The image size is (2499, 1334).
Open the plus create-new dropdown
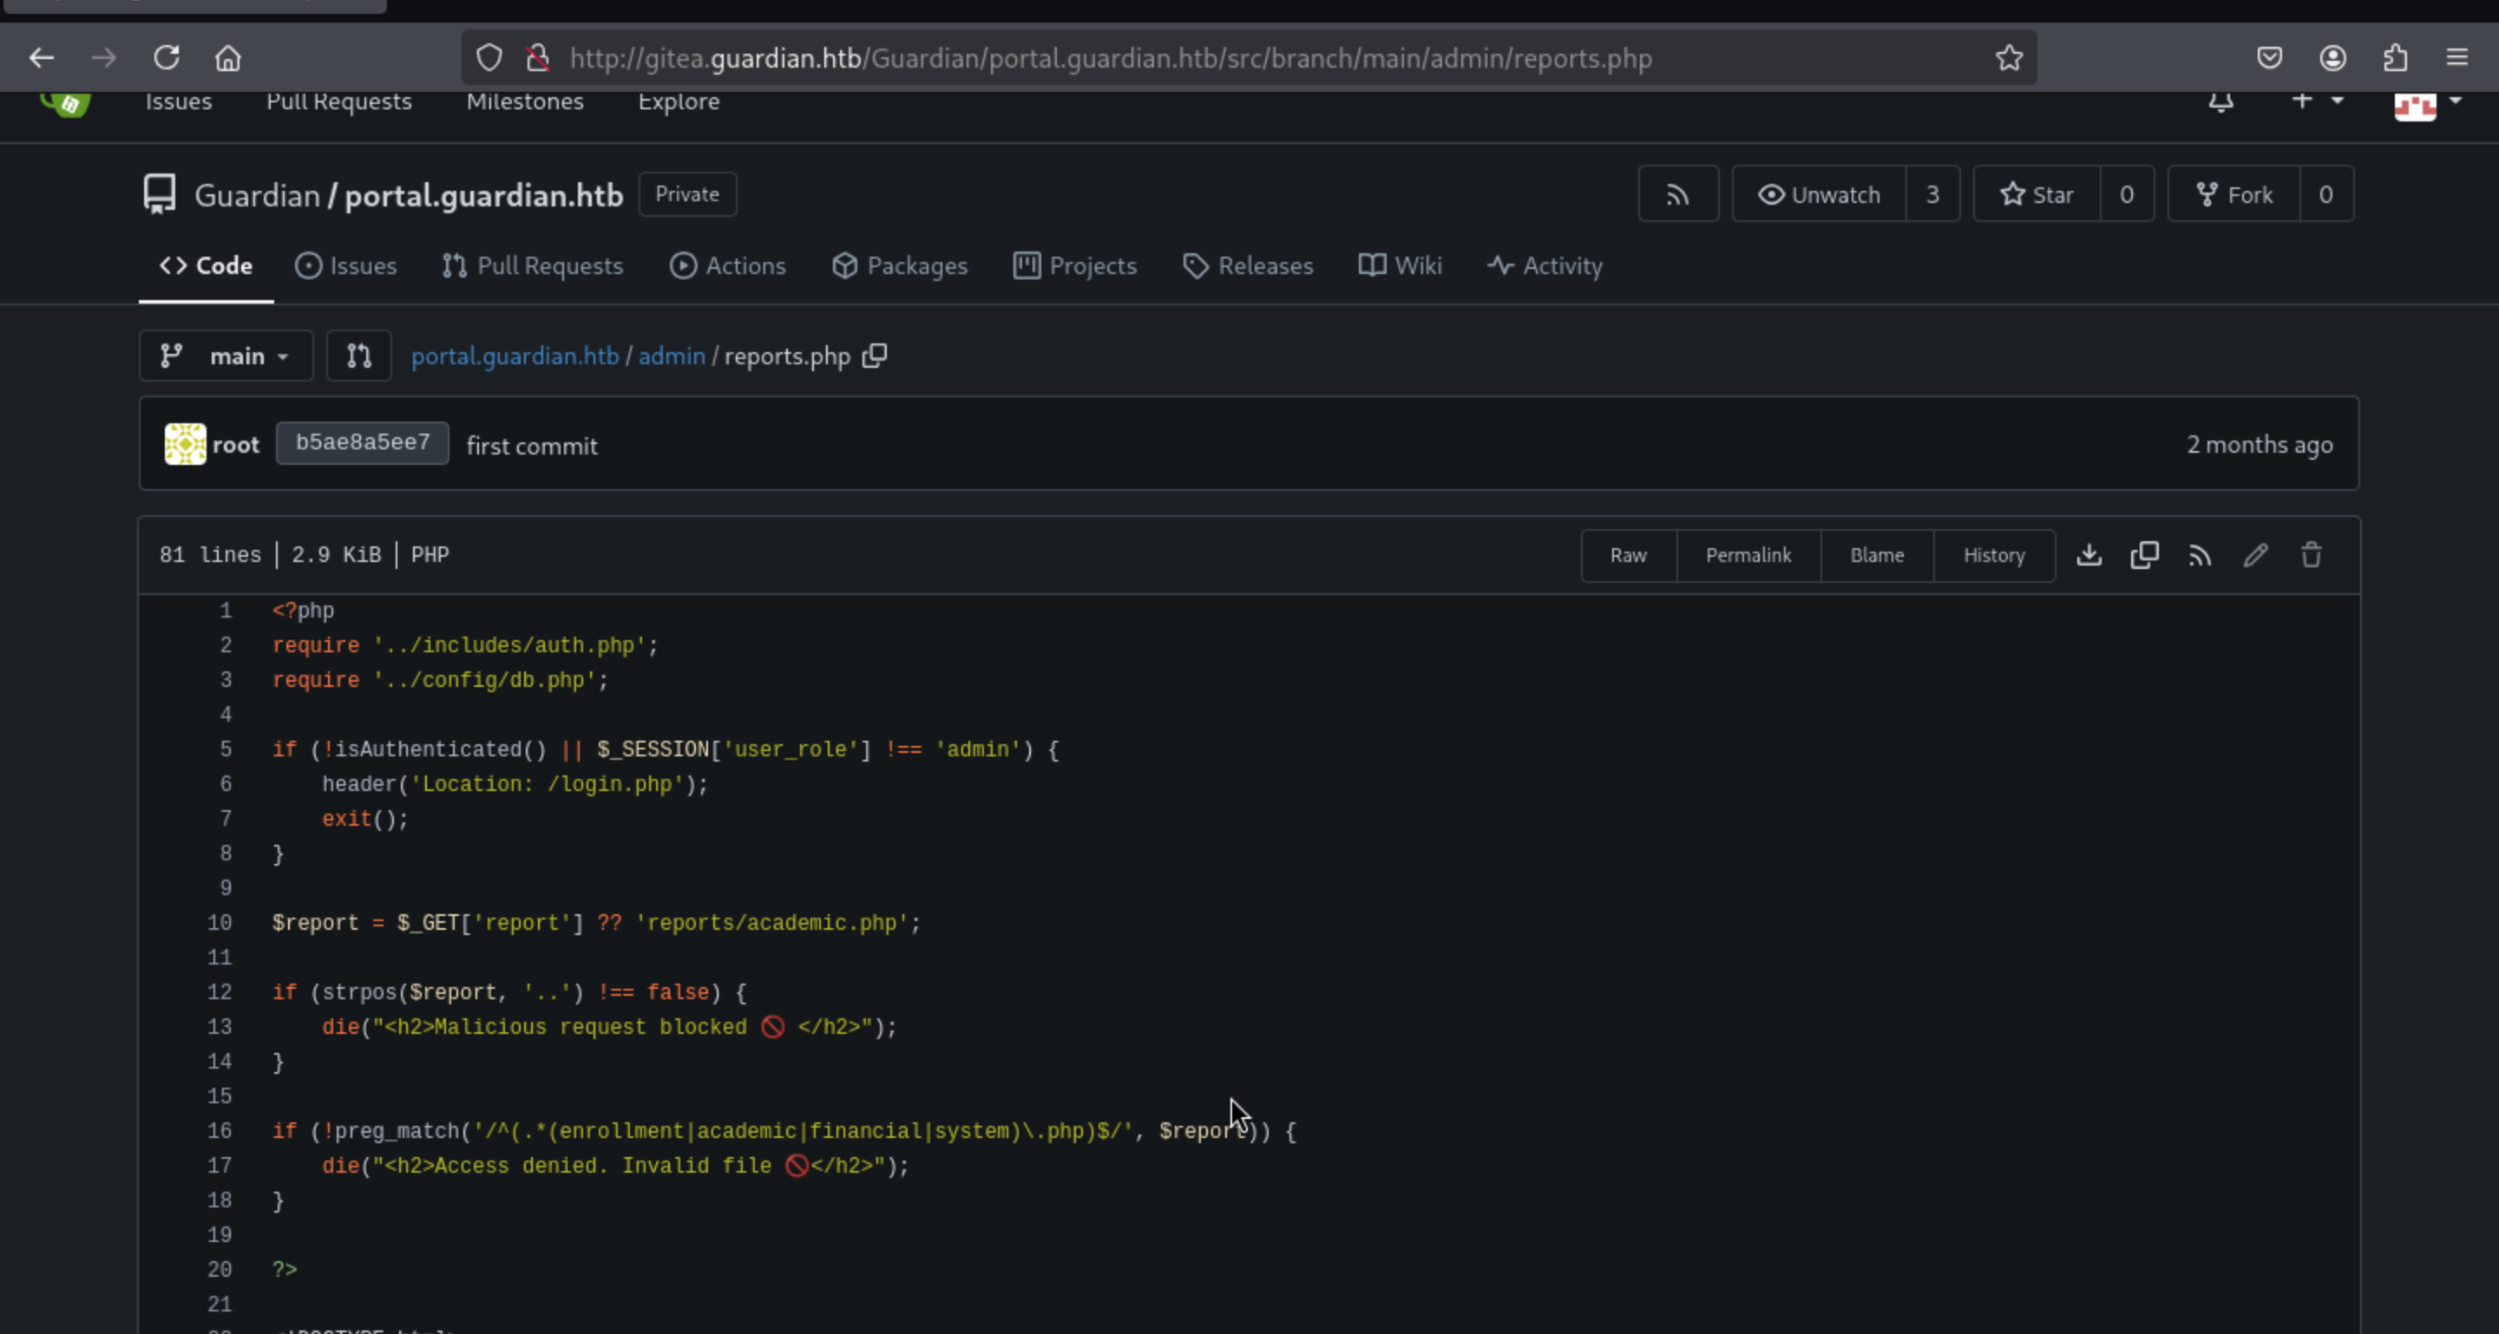(2317, 101)
